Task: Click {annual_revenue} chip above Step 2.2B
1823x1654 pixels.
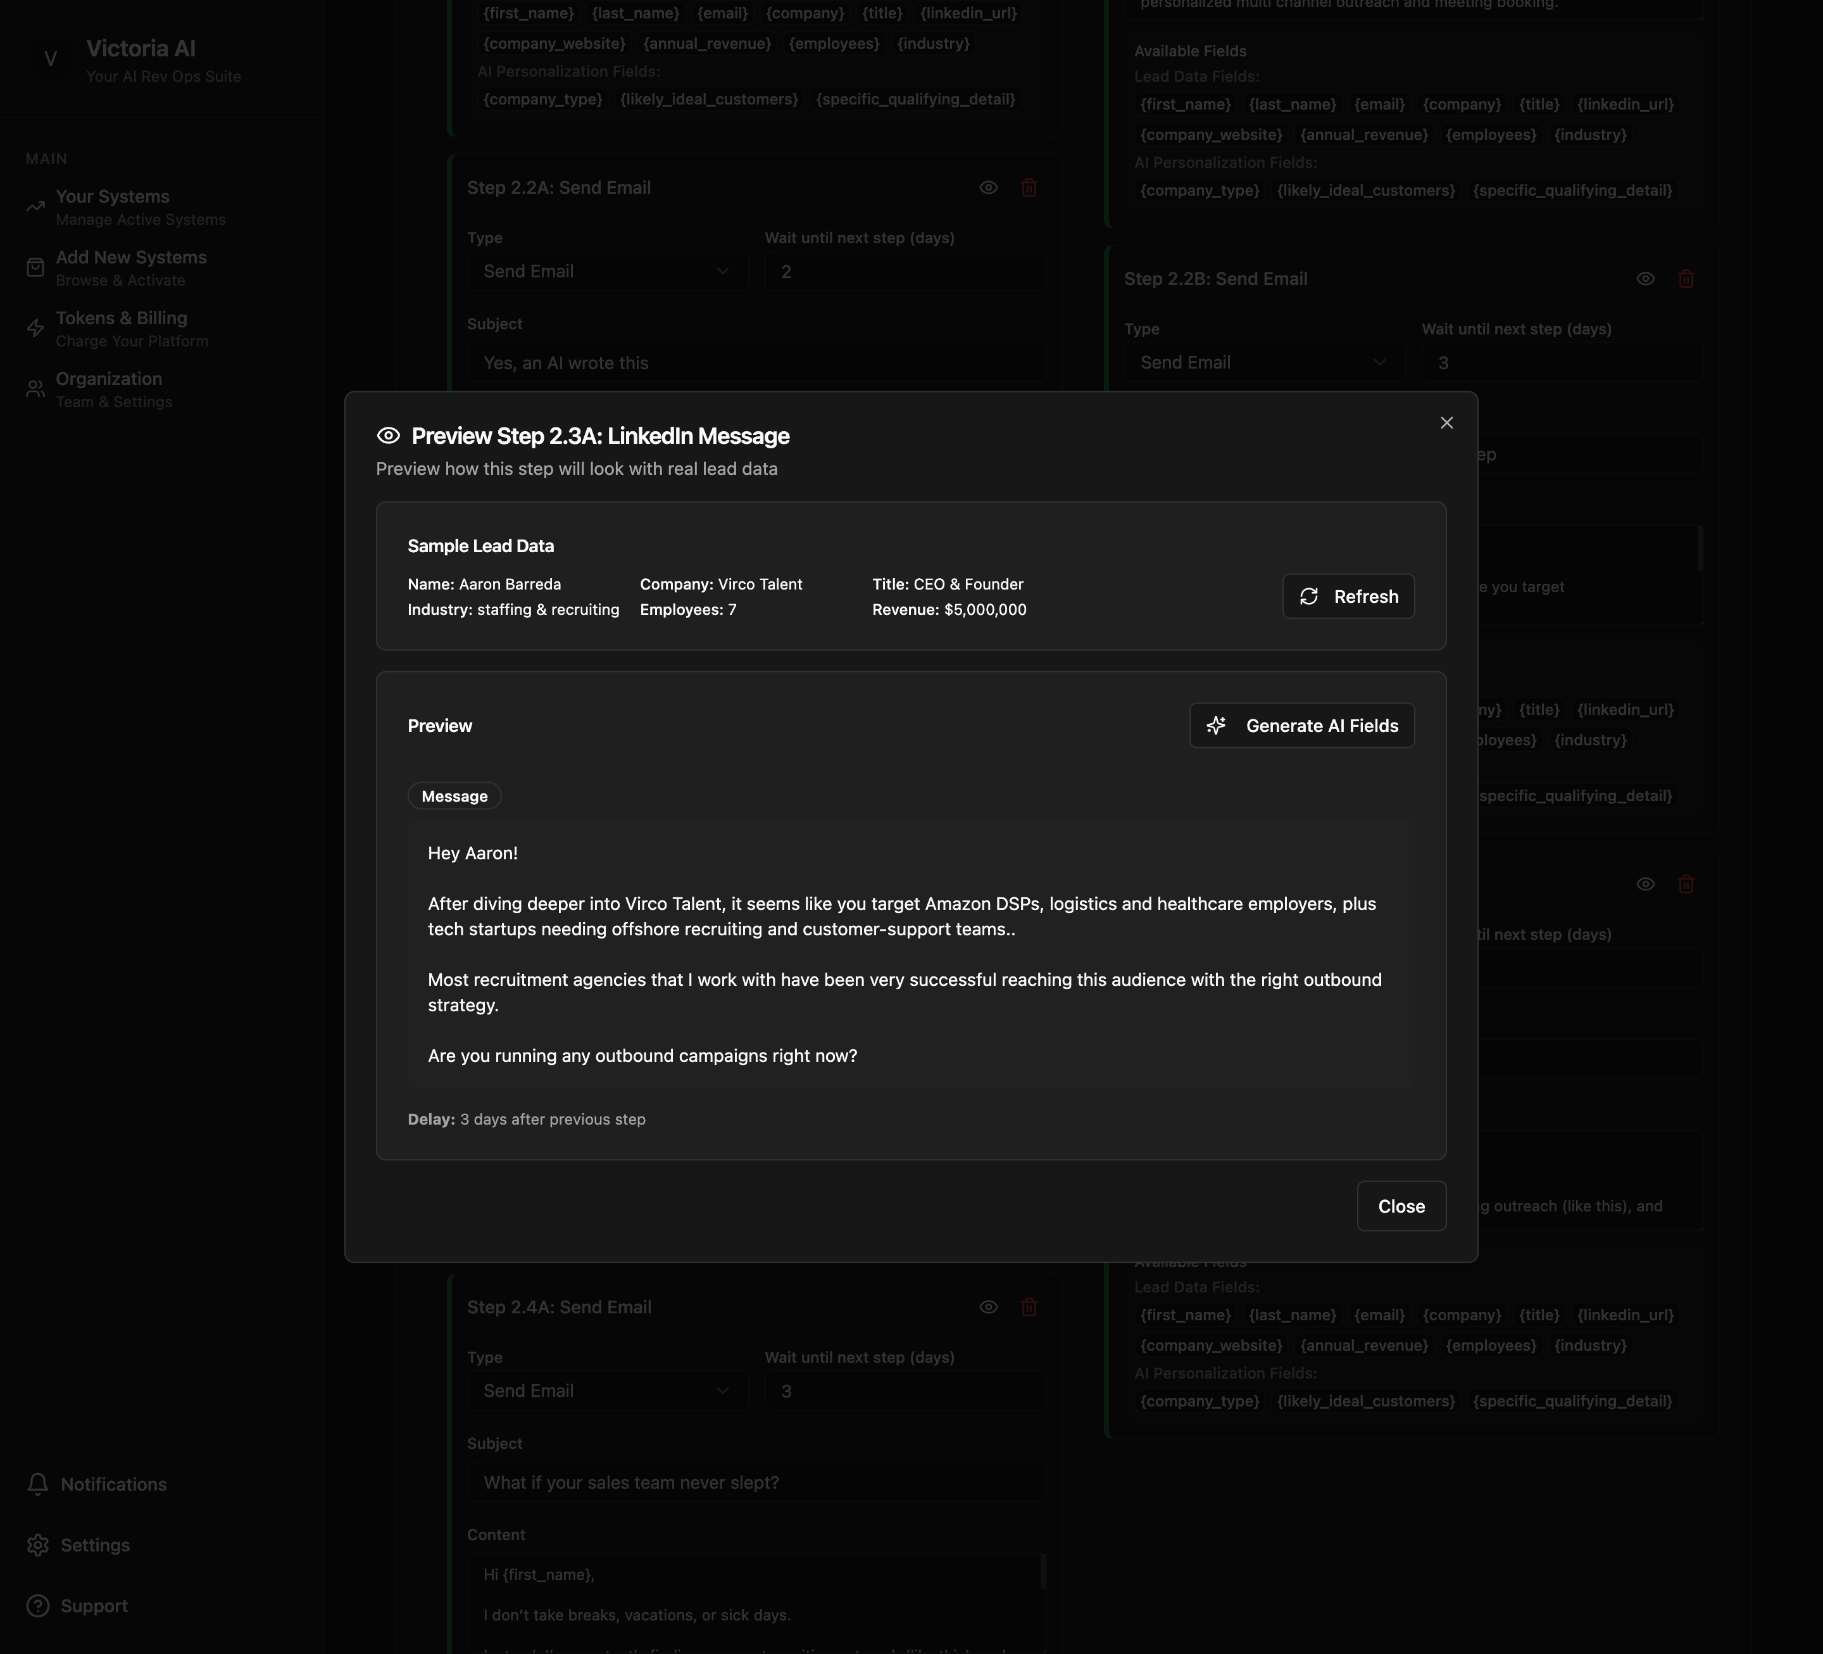Action: tap(1363, 135)
